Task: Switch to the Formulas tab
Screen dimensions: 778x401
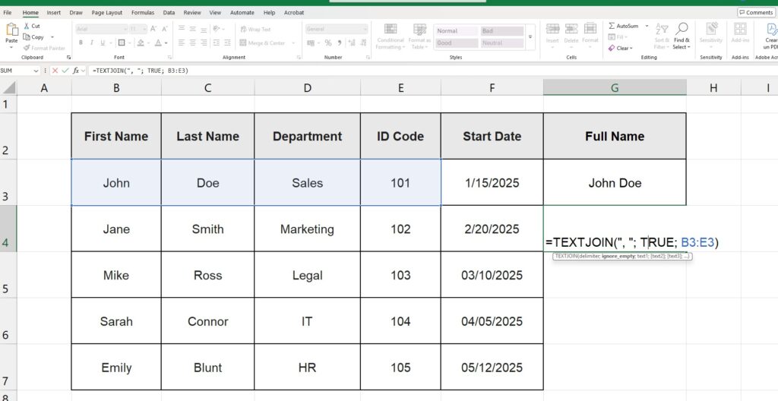Action: (x=143, y=12)
